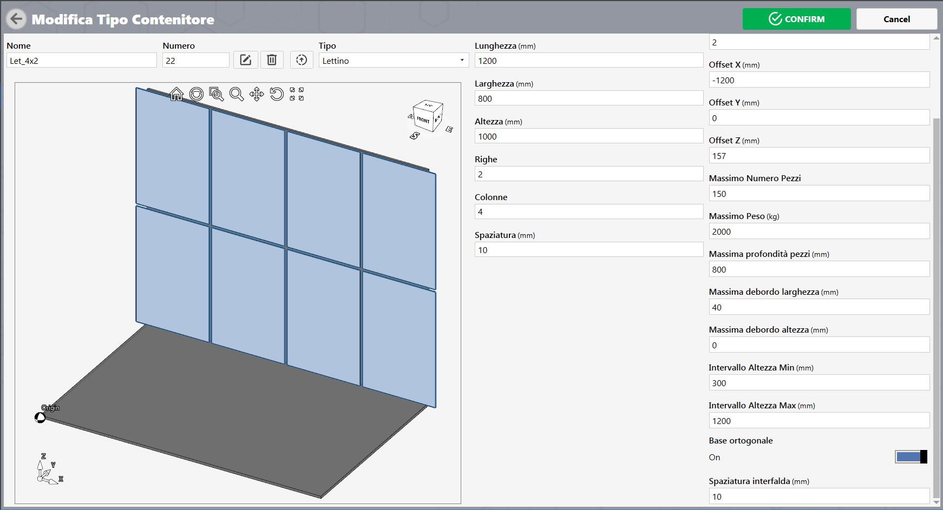Screen dimensions: 943x510
Task: Click the circular upload arrow icon
Action: tap(302, 60)
